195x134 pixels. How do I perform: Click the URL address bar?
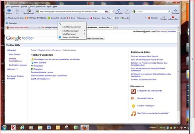pos(70,12)
